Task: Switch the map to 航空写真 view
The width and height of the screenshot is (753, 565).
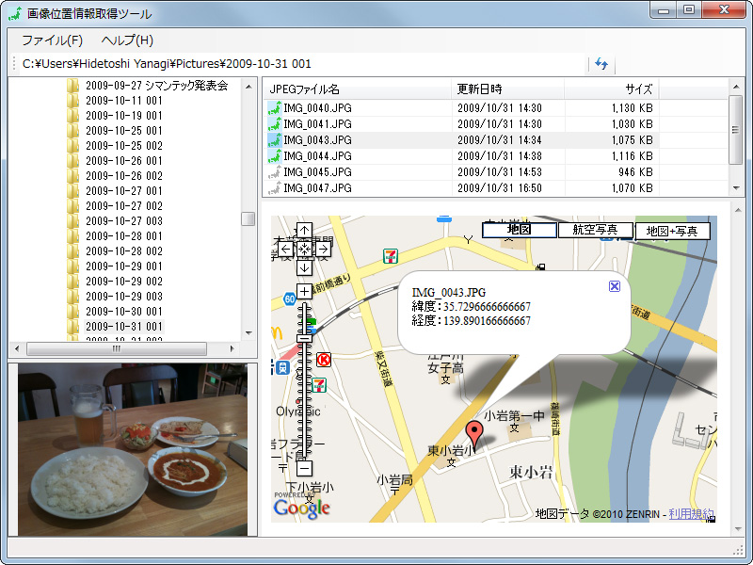Action: pos(595,230)
